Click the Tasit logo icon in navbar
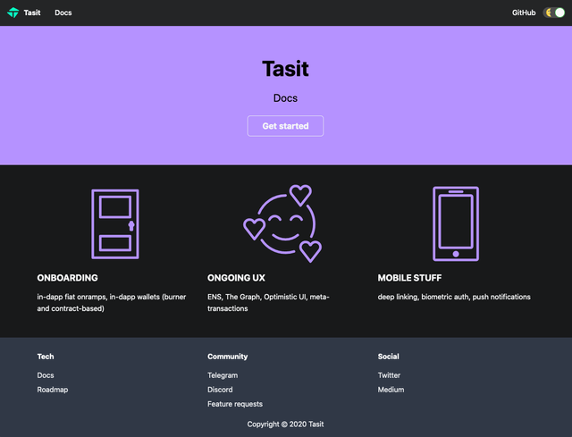The image size is (572, 437). pyautogui.click(x=13, y=13)
